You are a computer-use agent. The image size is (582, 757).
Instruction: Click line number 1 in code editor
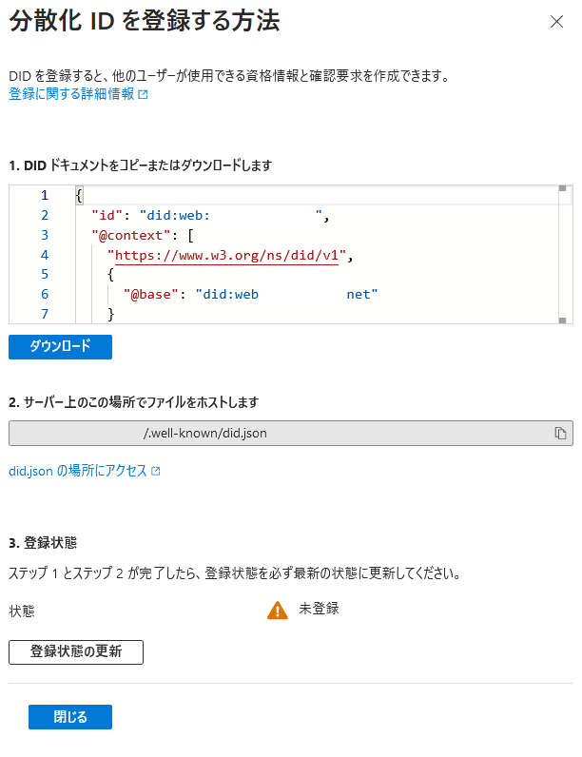(x=44, y=195)
